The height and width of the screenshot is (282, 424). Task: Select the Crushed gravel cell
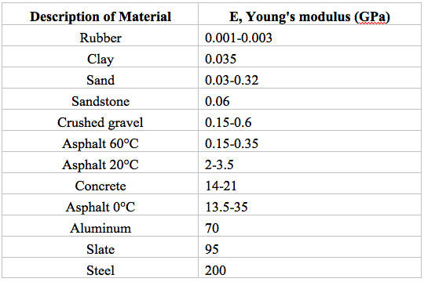(x=100, y=120)
